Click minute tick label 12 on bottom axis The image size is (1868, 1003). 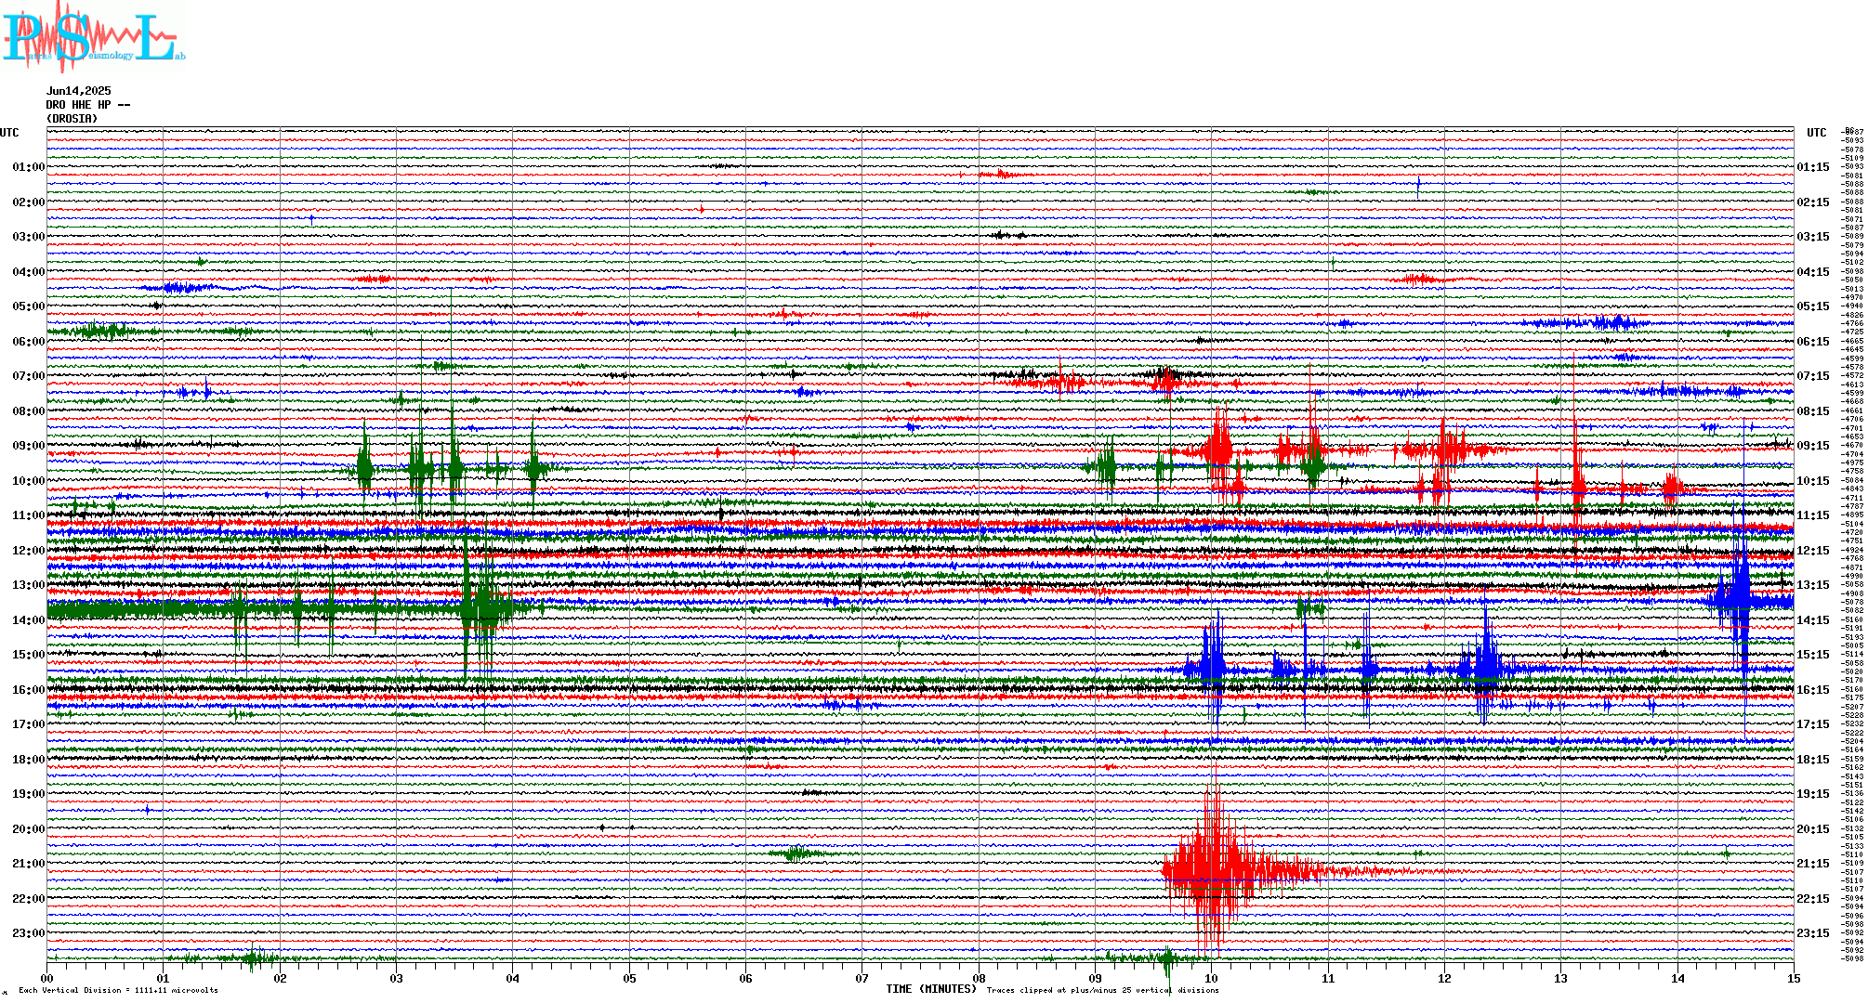click(x=1444, y=978)
